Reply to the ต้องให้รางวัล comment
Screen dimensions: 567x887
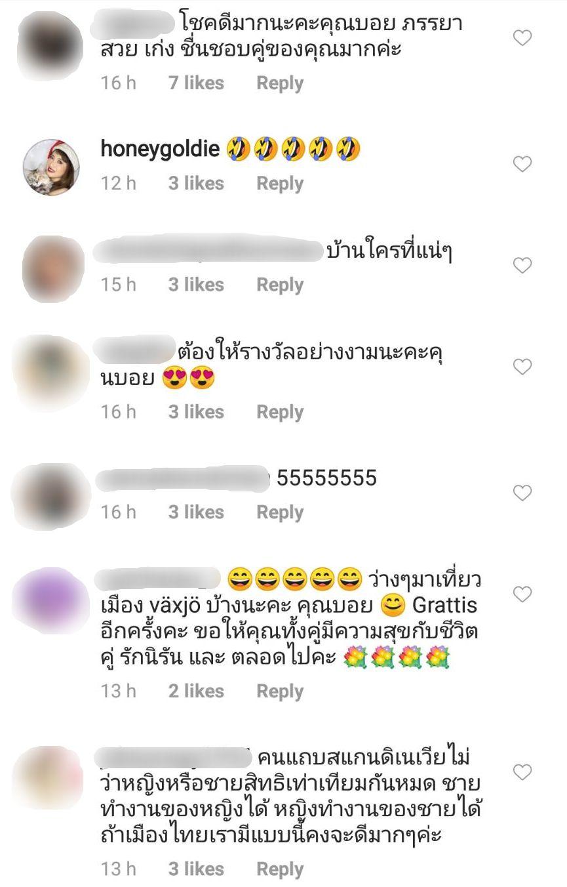[x=280, y=412]
